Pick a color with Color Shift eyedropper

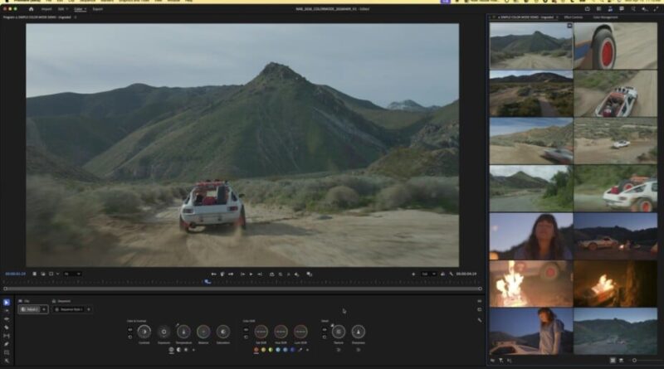[x=300, y=350]
